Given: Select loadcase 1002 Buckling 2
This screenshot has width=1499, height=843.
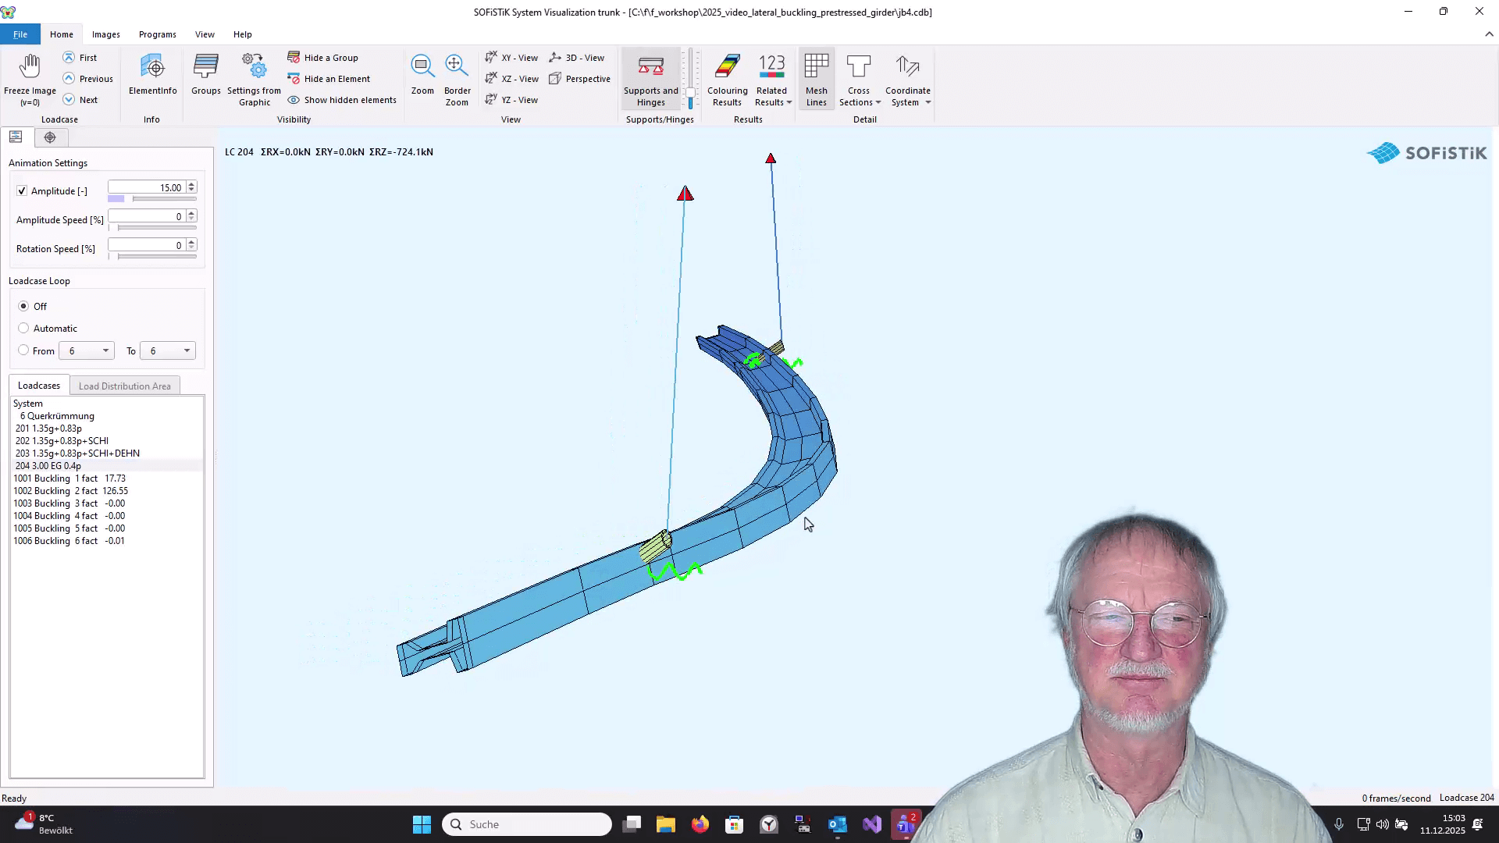Looking at the screenshot, I should (72, 490).
